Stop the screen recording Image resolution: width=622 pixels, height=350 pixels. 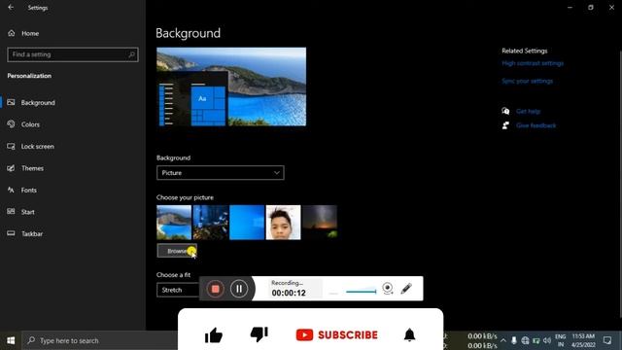coord(216,289)
